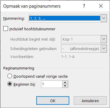The height and width of the screenshot is (108, 110).
Task: Click the Beginnen bij number input field
Action: click(x=52, y=84)
